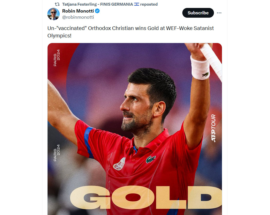Click the top Paris 2024 label on image
The width and height of the screenshot is (270, 215).
(x=57, y=58)
